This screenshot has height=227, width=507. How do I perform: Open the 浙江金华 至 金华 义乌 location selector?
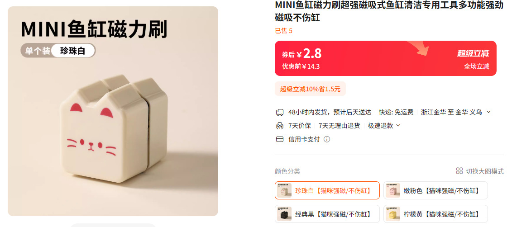451,112
